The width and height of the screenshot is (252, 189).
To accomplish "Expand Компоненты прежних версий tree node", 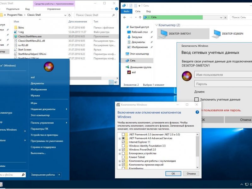I will coord(120,165).
